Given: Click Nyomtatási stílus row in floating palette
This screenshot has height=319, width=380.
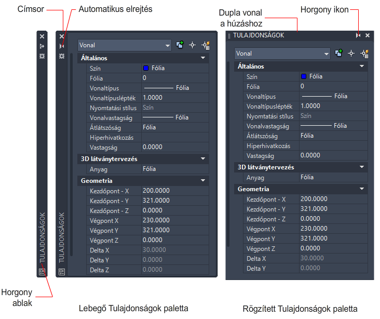Looking at the screenshot, I should click(x=147, y=108).
